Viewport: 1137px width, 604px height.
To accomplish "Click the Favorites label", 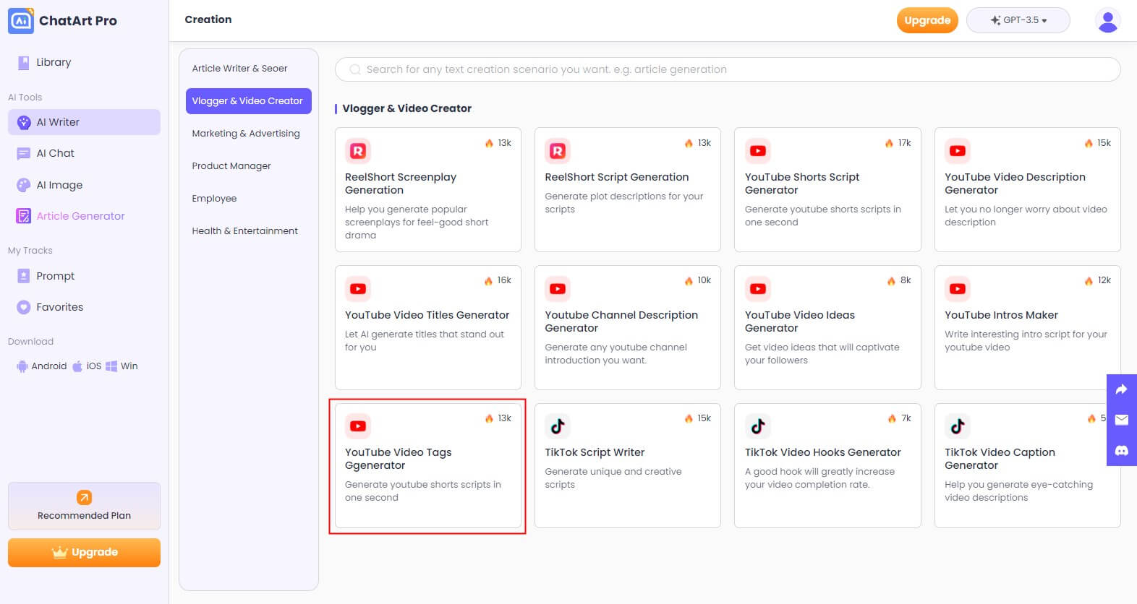I will (x=60, y=307).
